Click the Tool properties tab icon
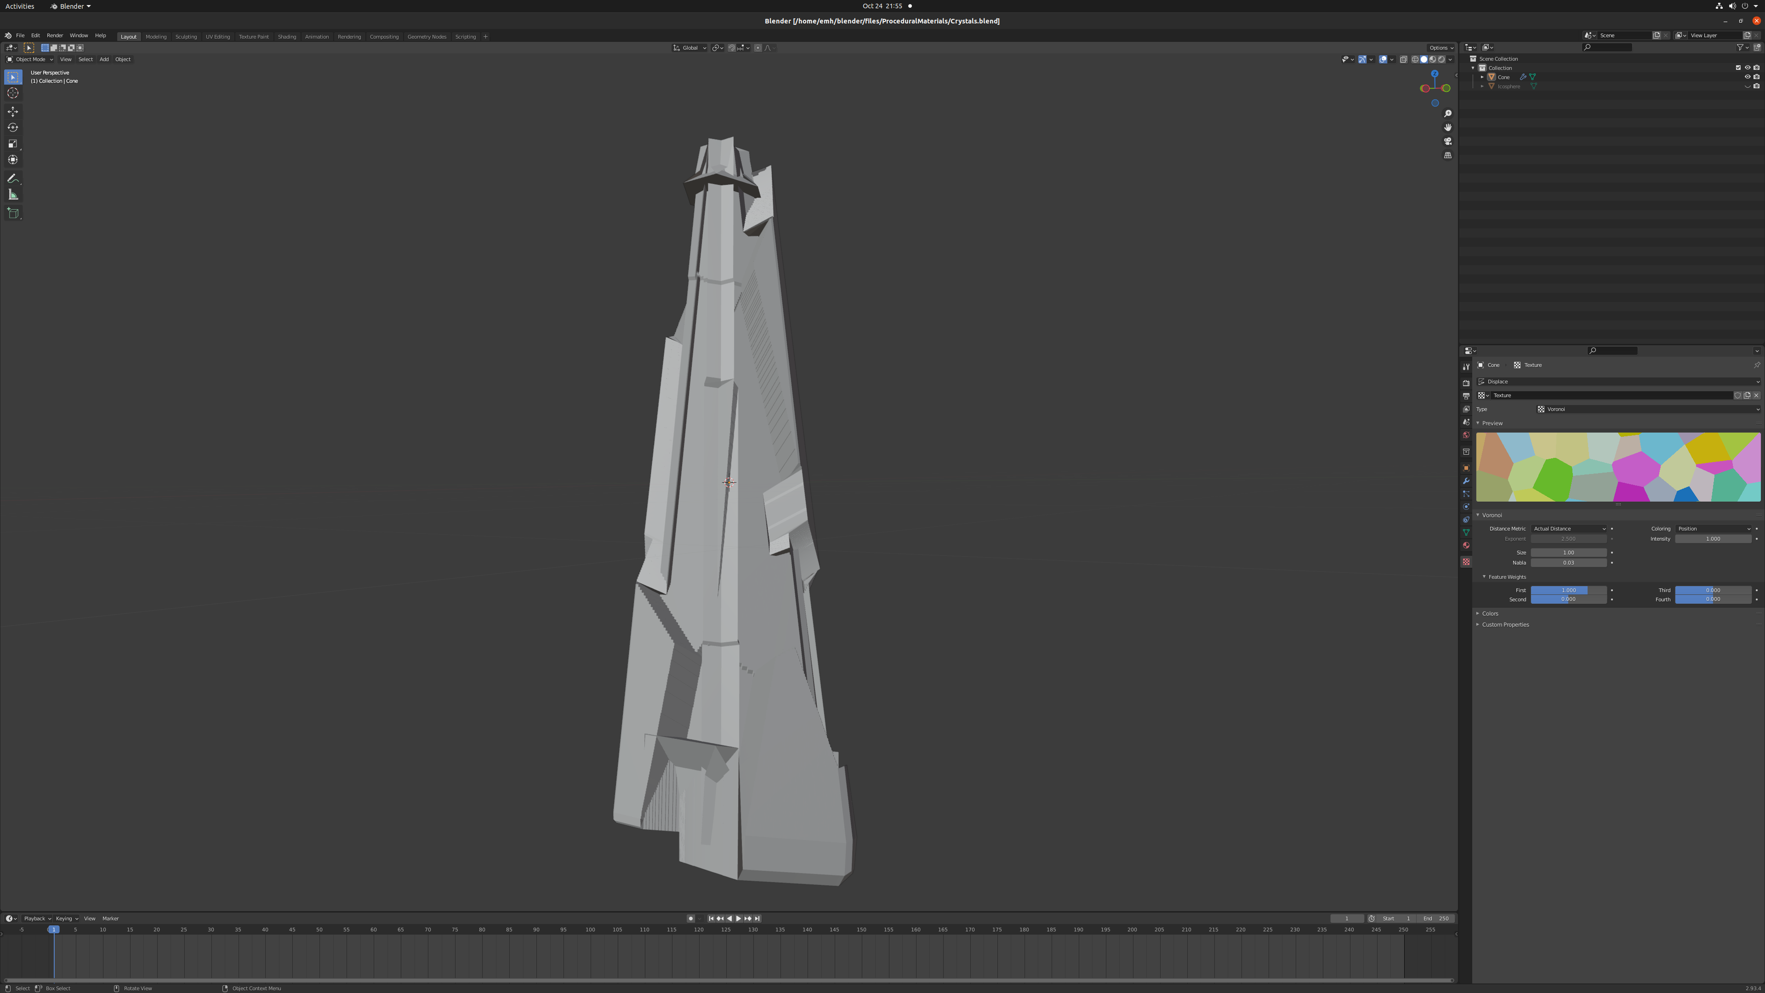 coord(1466,367)
